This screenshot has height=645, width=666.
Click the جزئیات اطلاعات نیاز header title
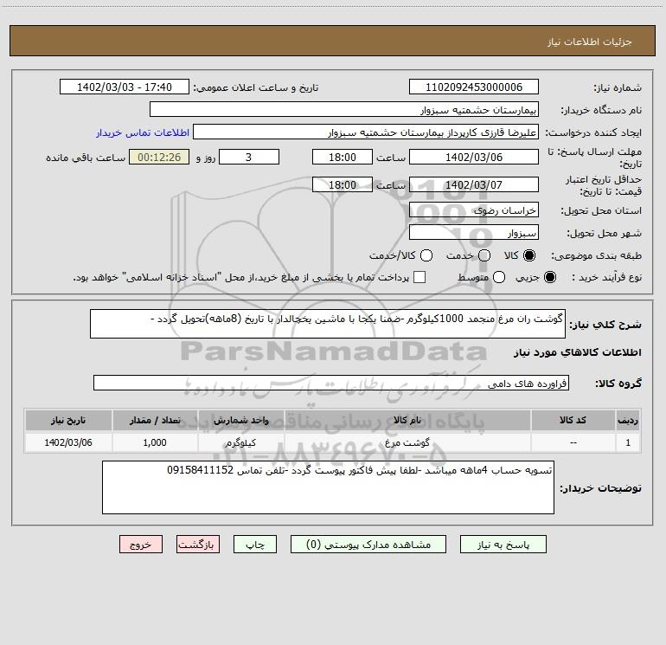tap(590, 42)
